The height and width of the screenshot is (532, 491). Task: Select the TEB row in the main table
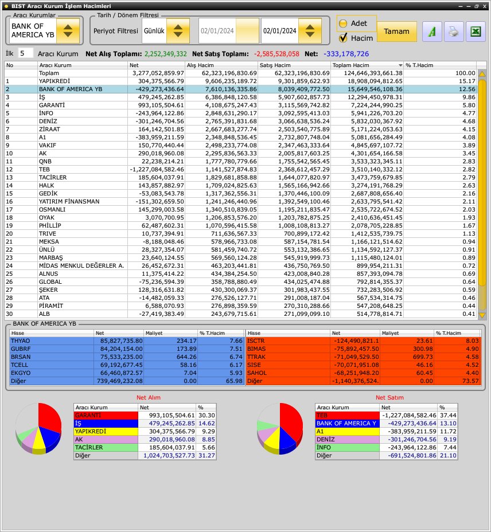pyautogui.click(x=240, y=169)
